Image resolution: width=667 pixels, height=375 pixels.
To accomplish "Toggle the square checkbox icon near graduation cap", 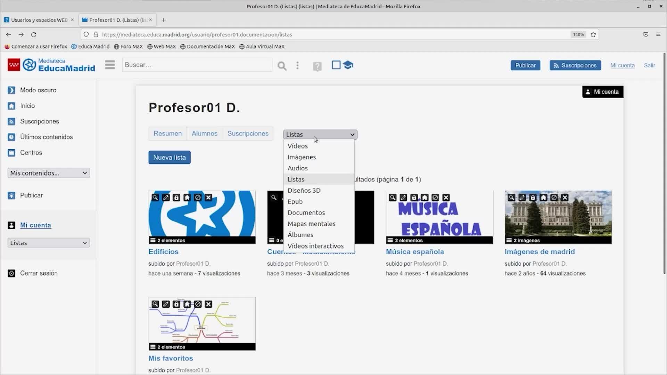I will click(x=336, y=65).
